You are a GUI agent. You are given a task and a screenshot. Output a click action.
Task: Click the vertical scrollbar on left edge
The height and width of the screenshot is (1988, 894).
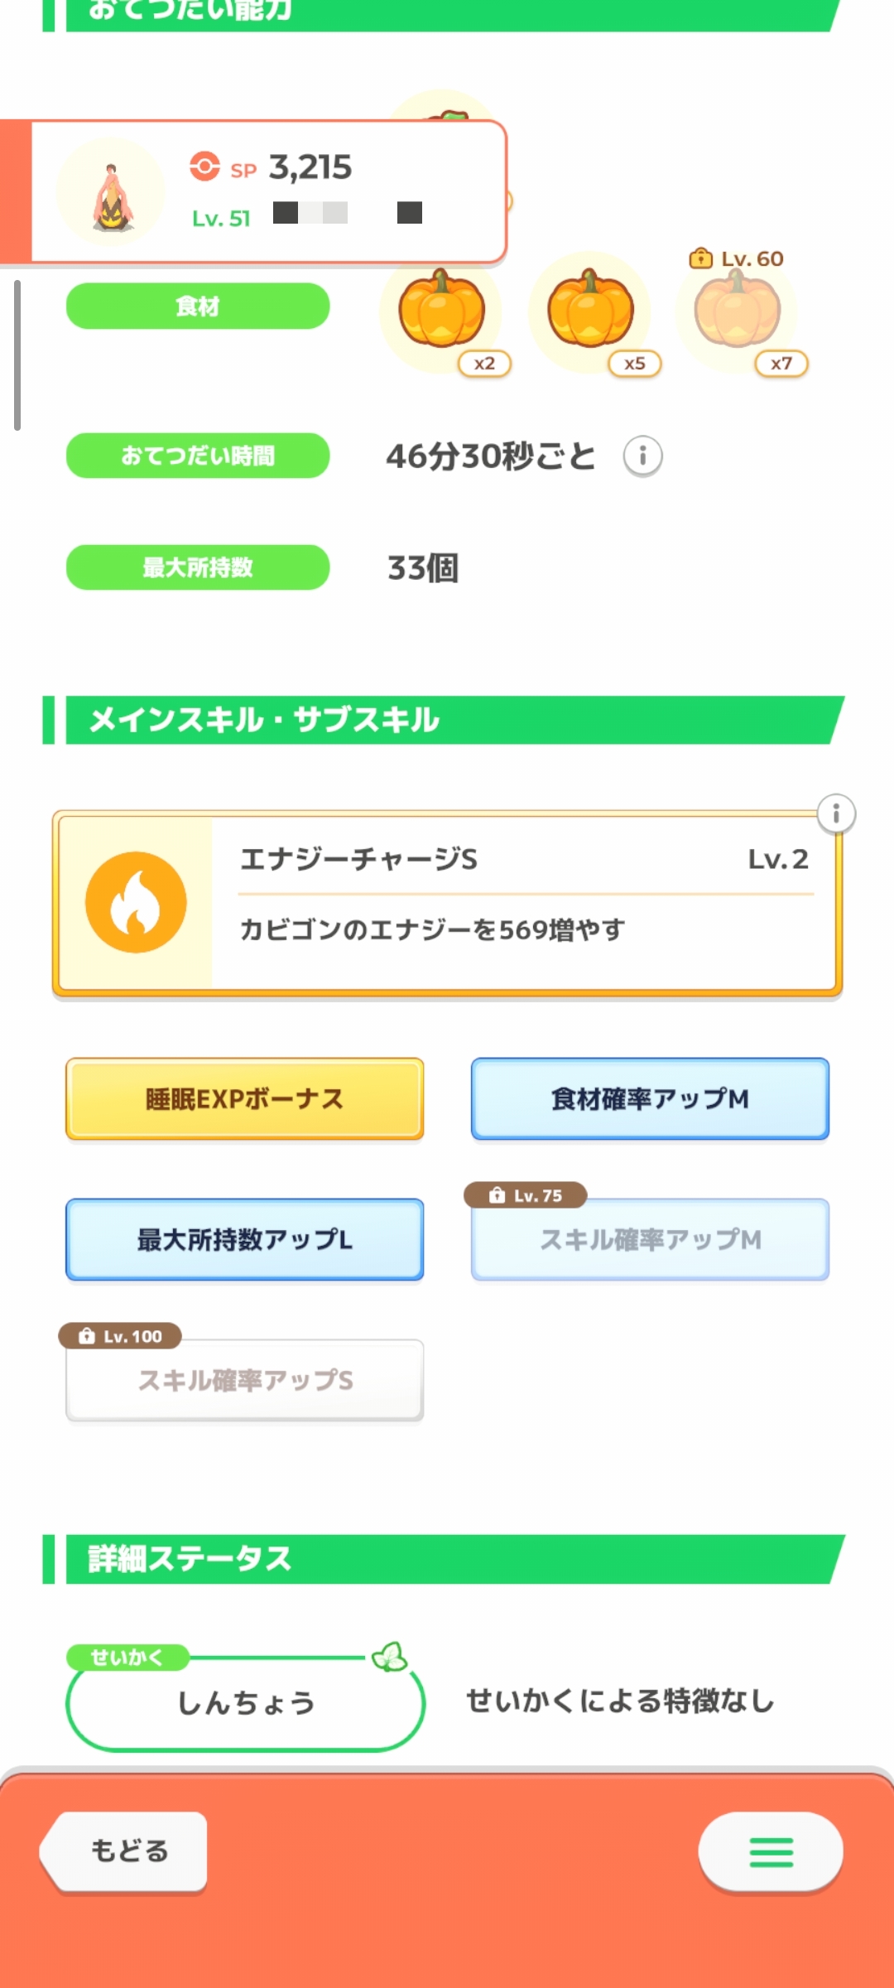[x=17, y=355]
